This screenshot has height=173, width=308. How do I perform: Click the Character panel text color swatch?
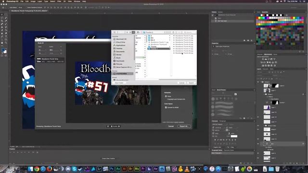click(234, 136)
